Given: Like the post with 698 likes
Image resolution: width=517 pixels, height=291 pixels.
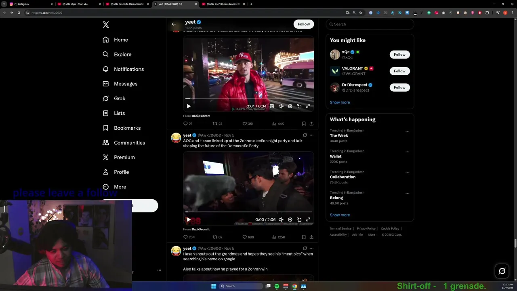Looking at the screenshot, I should click(x=248, y=237).
